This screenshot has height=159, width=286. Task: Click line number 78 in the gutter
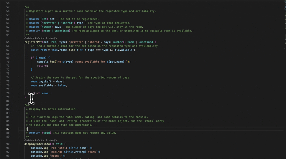click(x=8, y=93)
